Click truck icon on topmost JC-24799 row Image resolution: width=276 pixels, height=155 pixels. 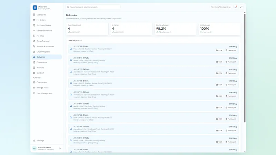point(71,72)
